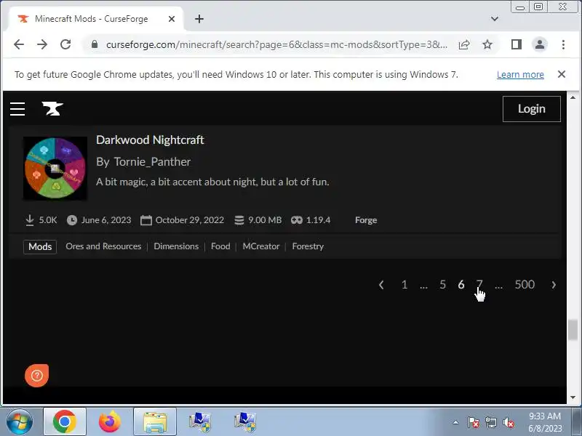The image size is (582, 436).
Task: Bookmark this page with star icon
Action: pos(487,45)
